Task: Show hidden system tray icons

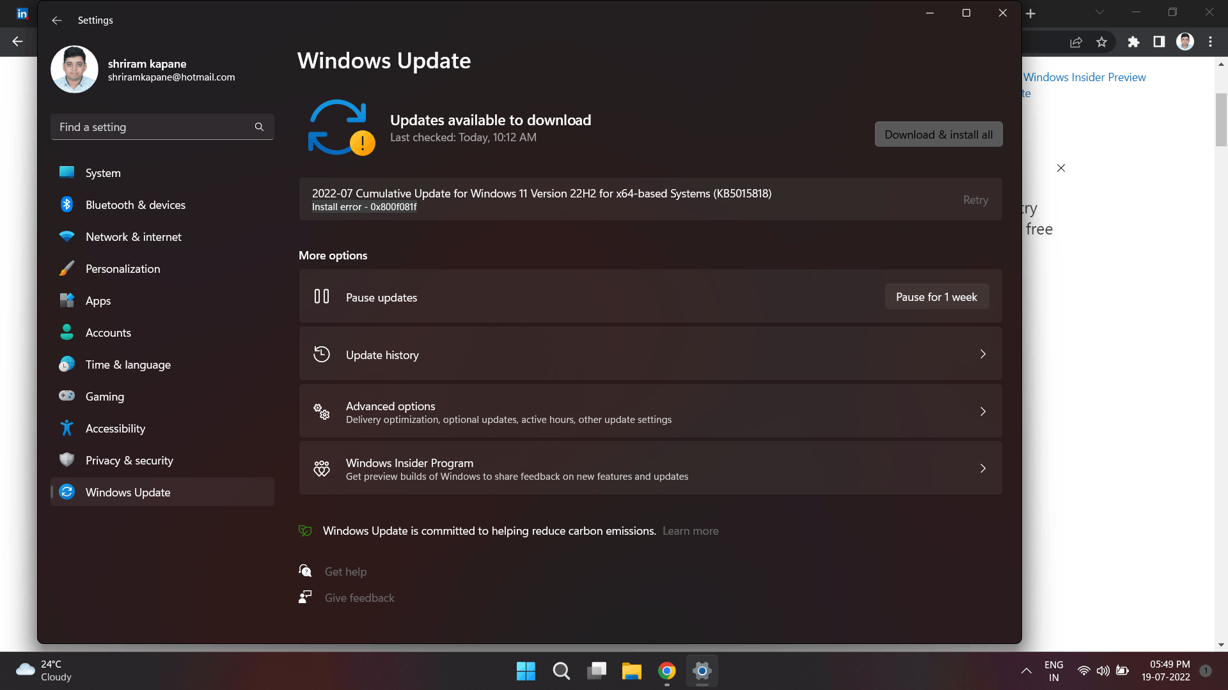Action: pyautogui.click(x=1026, y=671)
